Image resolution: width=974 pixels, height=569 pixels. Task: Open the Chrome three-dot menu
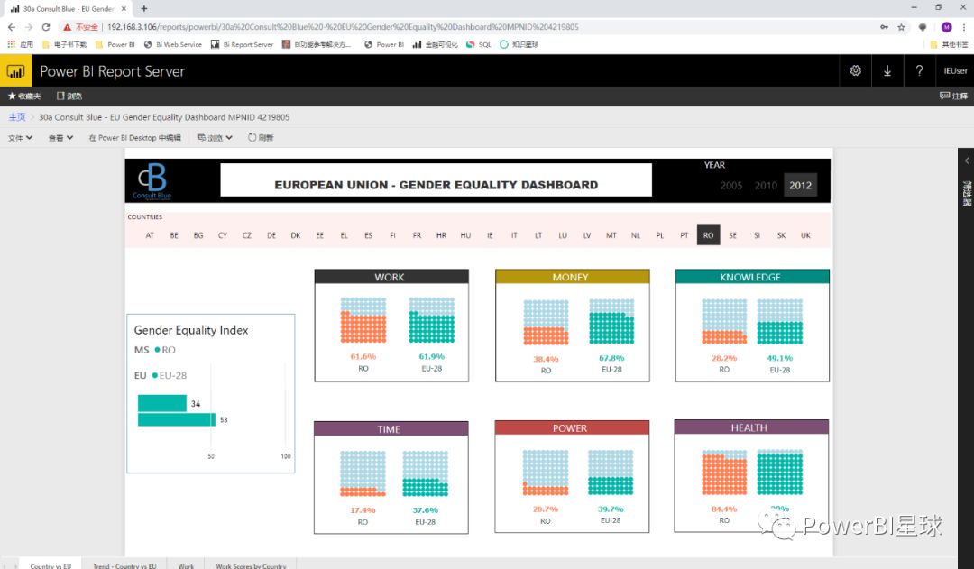click(963, 27)
